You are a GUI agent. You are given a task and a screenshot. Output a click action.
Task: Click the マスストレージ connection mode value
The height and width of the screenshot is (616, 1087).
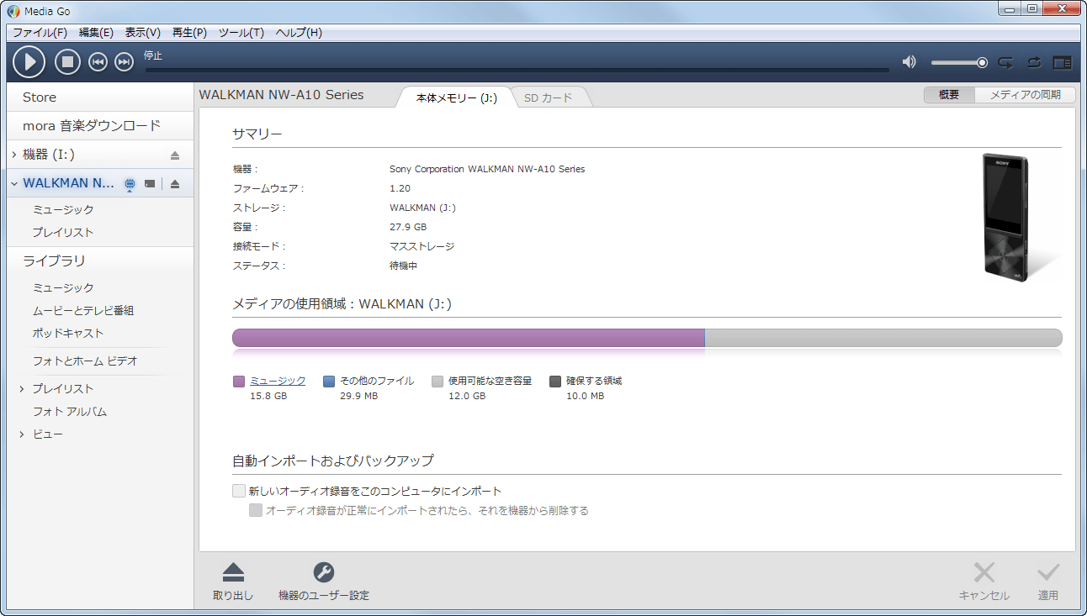422,246
